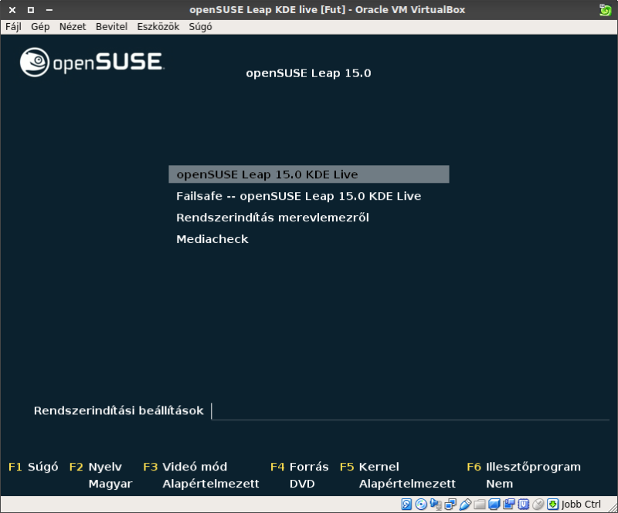Click the display monitor status icon

(x=494, y=504)
